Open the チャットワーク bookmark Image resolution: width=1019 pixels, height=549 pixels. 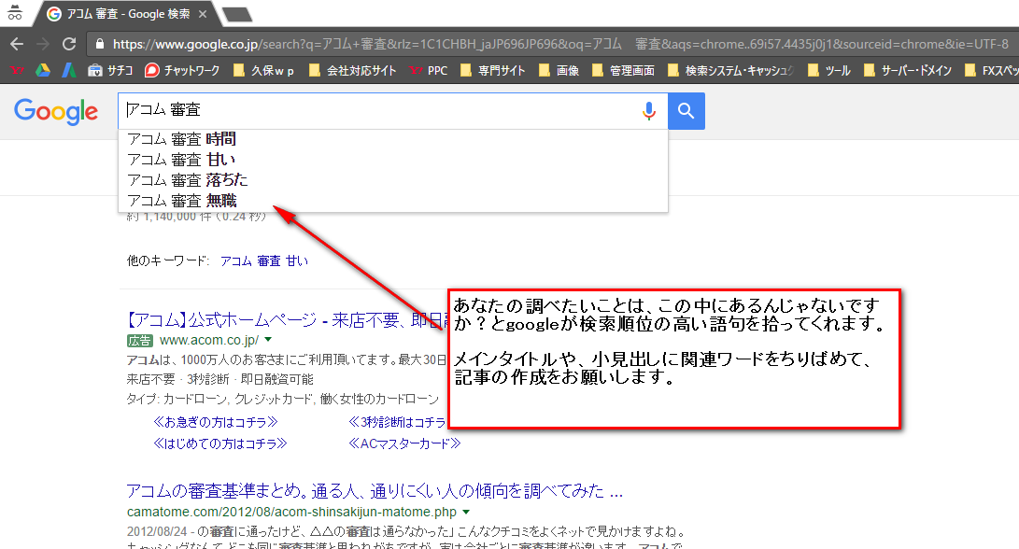tap(182, 70)
